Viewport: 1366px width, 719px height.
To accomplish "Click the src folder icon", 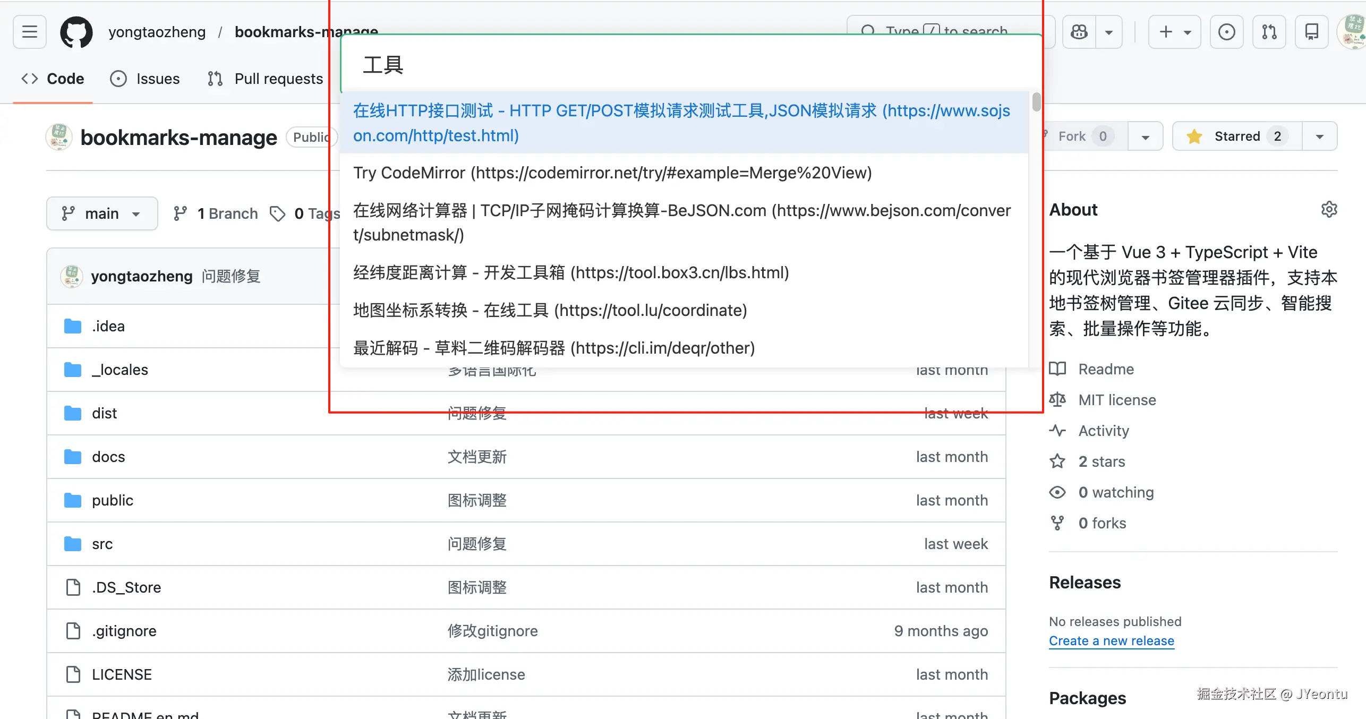I will pyautogui.click(x=73, y=544).
